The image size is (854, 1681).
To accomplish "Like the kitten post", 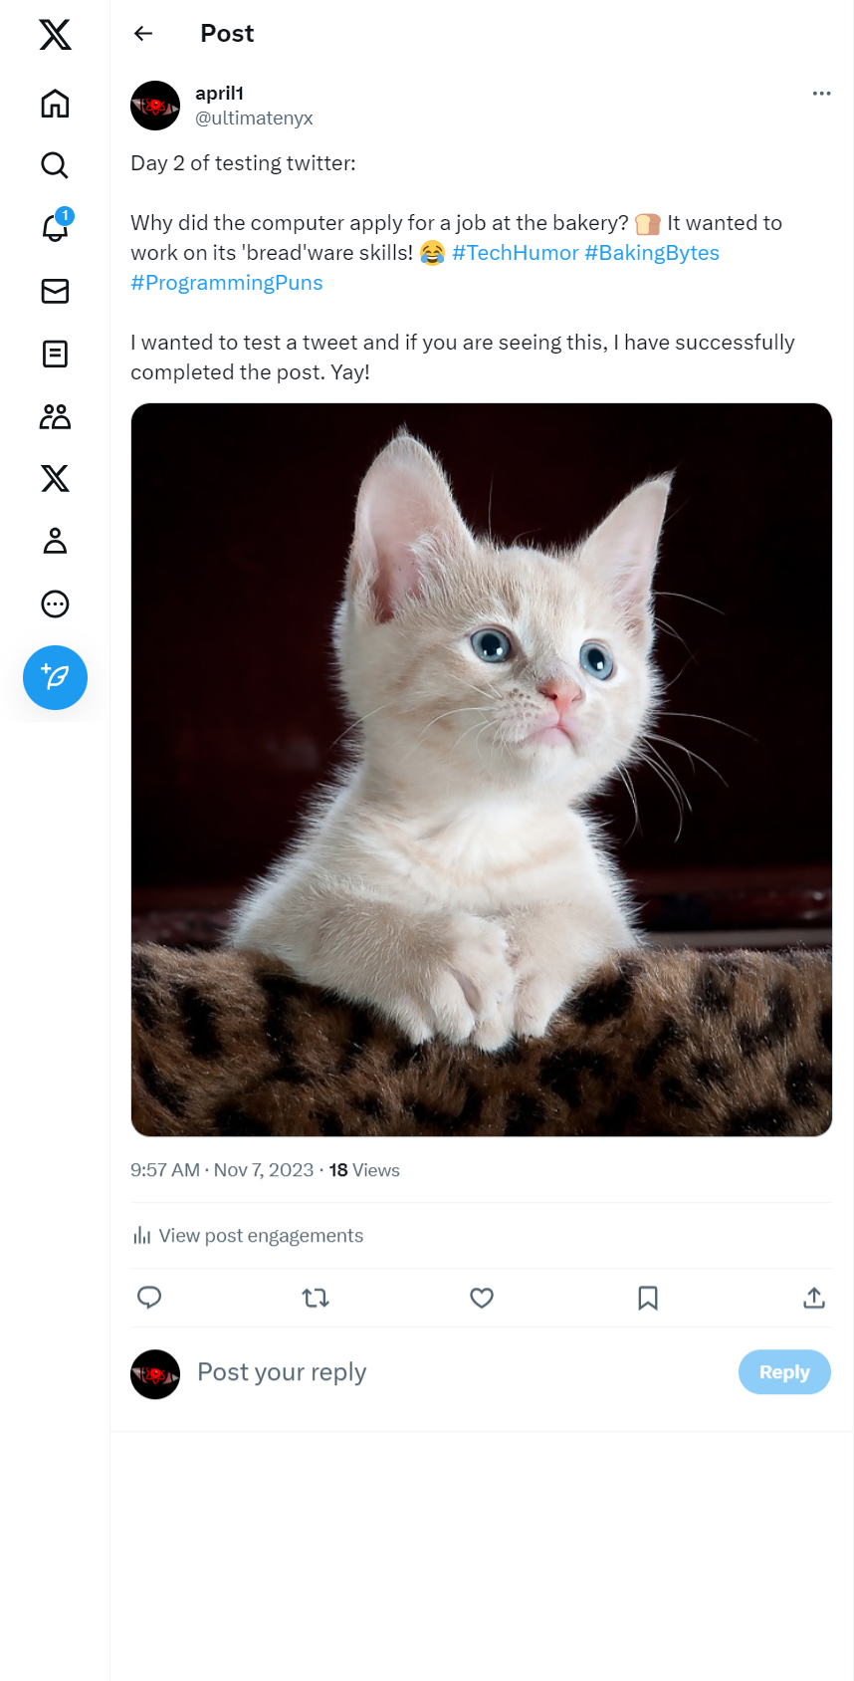I will [482, 1298].
